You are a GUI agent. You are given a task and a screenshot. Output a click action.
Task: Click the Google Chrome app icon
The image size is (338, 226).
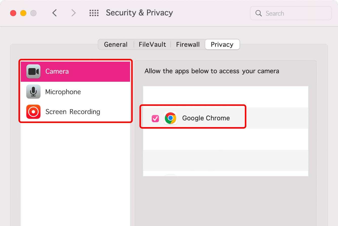point(171,118)
